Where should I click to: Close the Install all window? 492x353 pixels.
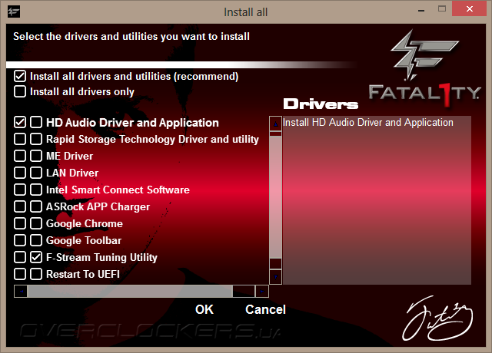[x=470, y=8]
